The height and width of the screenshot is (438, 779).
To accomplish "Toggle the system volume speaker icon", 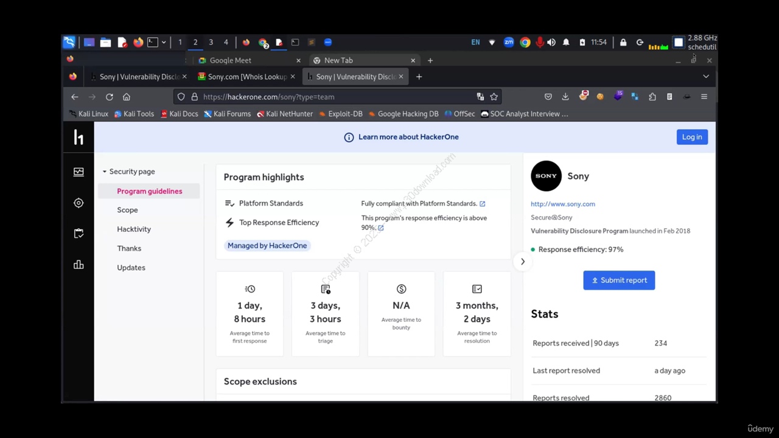I will coord(551,43).
